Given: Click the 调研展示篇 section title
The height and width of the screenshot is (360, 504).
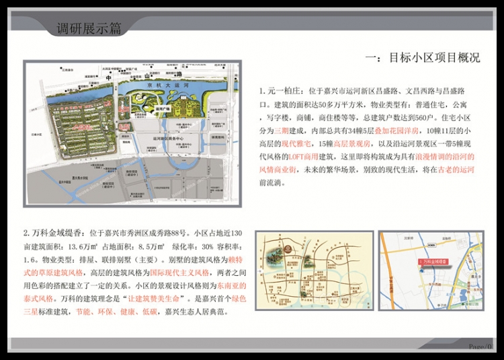Looking at the screenshot, I should pyautogui.click(x=89, y=28).
